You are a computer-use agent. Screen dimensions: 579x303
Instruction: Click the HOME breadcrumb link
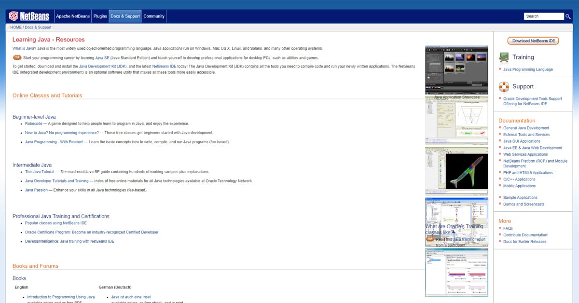(x=16, y=28)
